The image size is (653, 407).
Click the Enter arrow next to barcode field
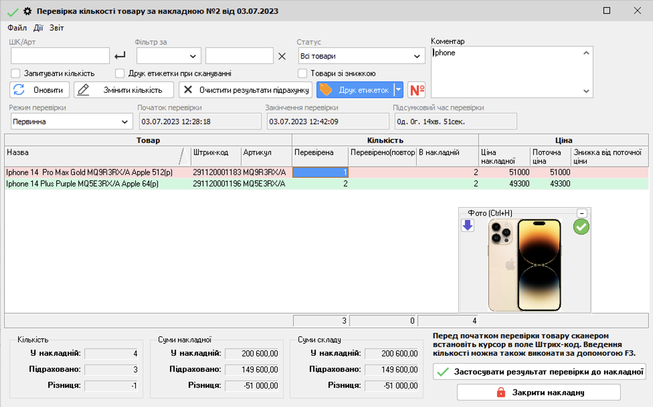point(120,56)
